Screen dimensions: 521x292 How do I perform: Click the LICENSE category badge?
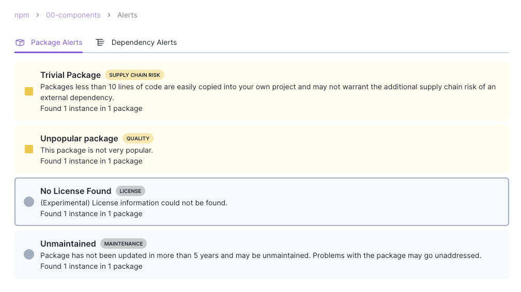[130, 191]
